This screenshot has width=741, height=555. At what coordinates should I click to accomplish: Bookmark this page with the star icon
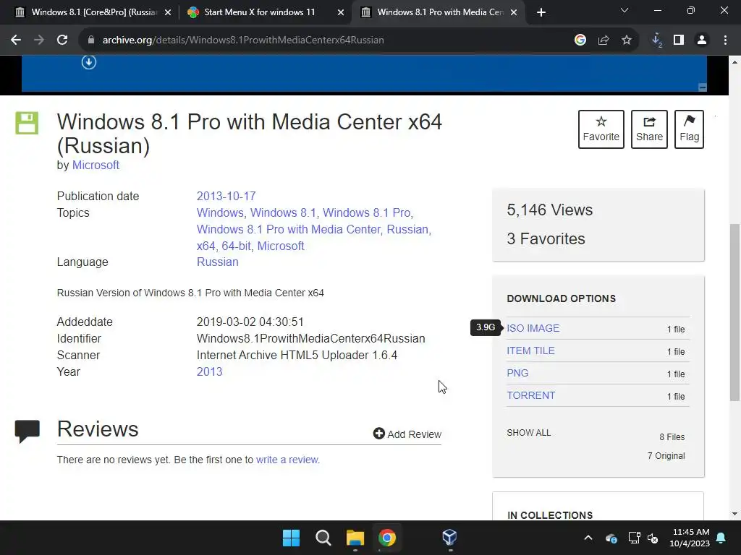(x=627, y=40)
